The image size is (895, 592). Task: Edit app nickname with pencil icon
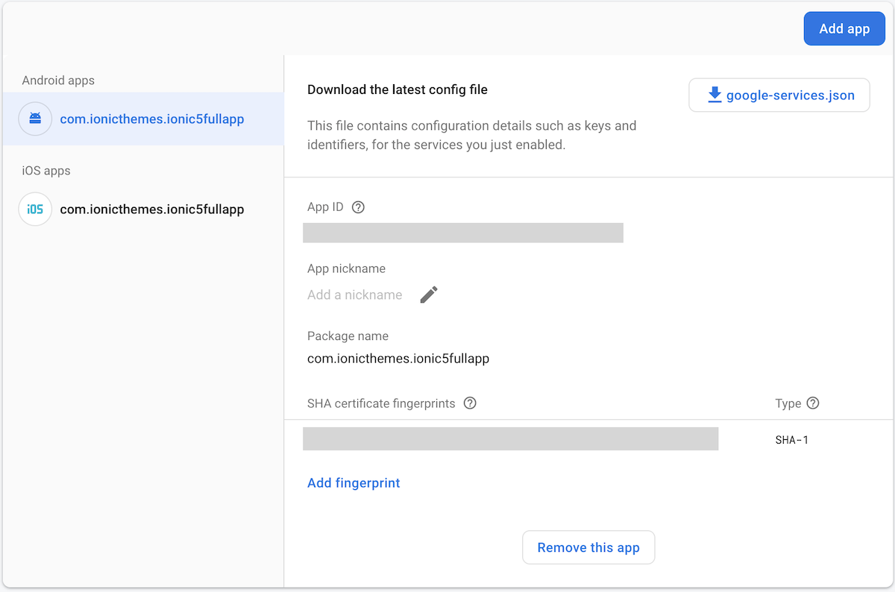(x=429, y=295)
